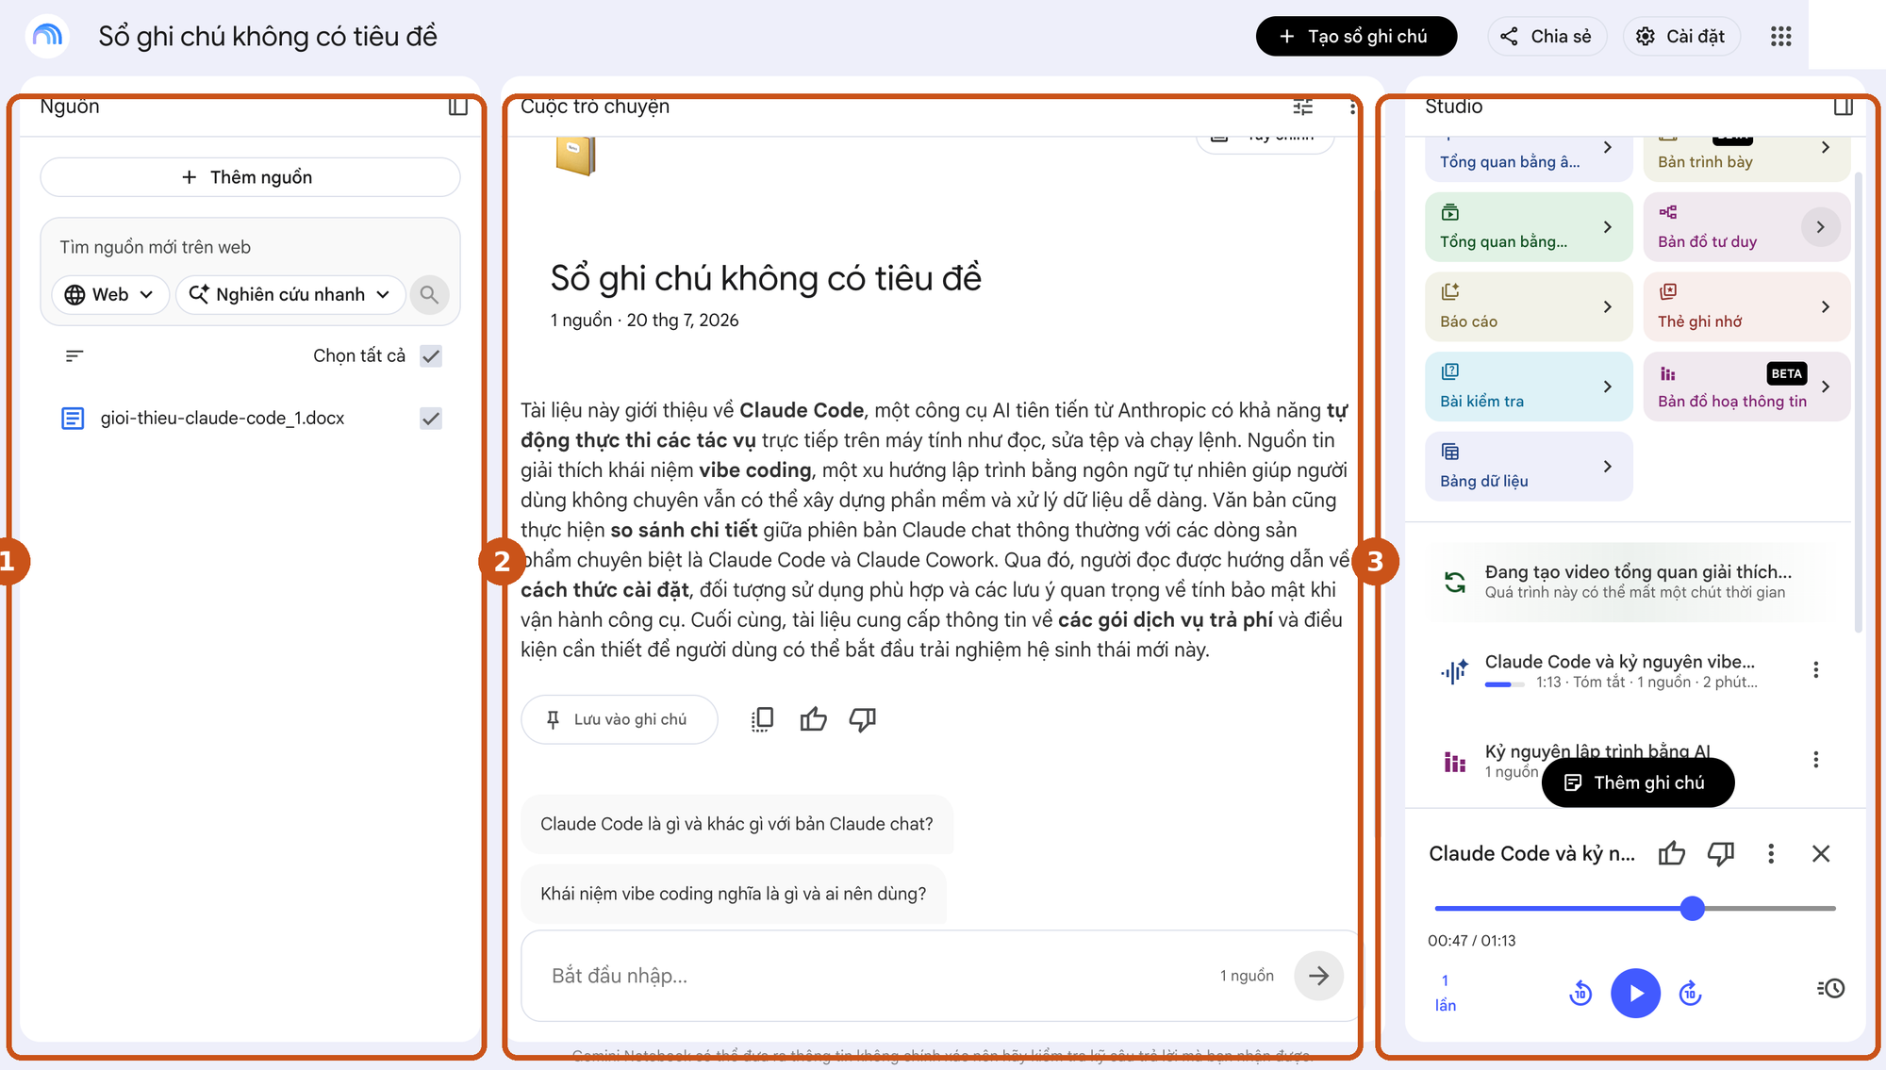The image size is (1886, 1070).
Task: Seek using the audio player progress slider
Action: pyautogui.click(x=1635, y=909)
